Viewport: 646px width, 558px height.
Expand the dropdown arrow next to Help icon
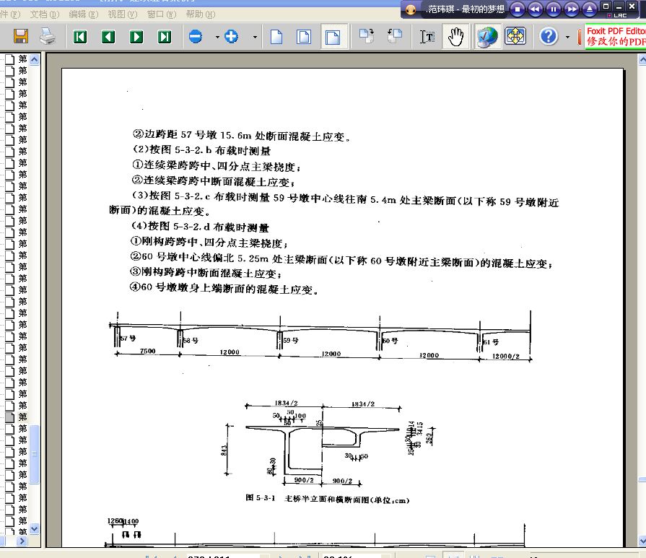pyautogui.click(x=567, y=37)
